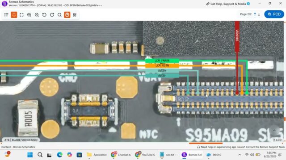Open the Wi-Fi network icon
286x160 pixels.
pyautogui.click(x=247, y=155)
